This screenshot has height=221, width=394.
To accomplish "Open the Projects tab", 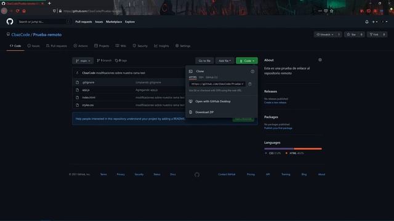I will (102, 46).
